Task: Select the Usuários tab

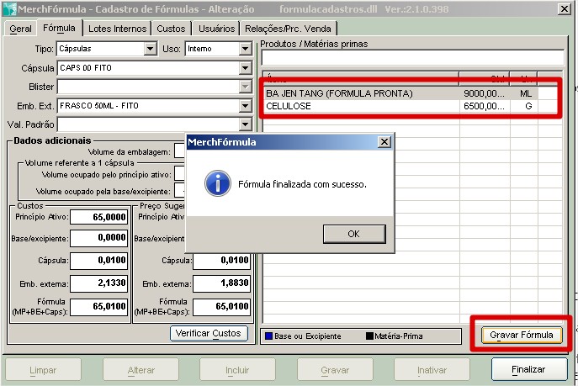Action: point(215,29)
